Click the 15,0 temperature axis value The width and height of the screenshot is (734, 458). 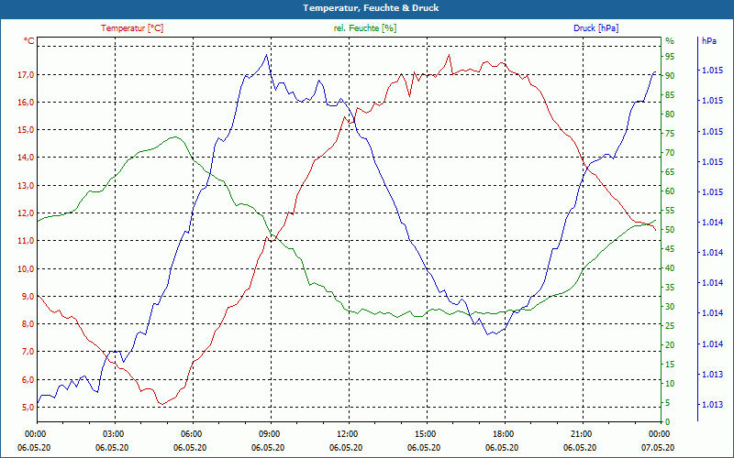(x=26, y=130)
